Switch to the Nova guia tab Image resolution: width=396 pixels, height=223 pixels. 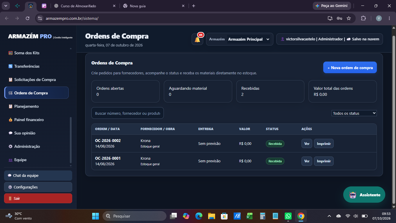(154, 6)
